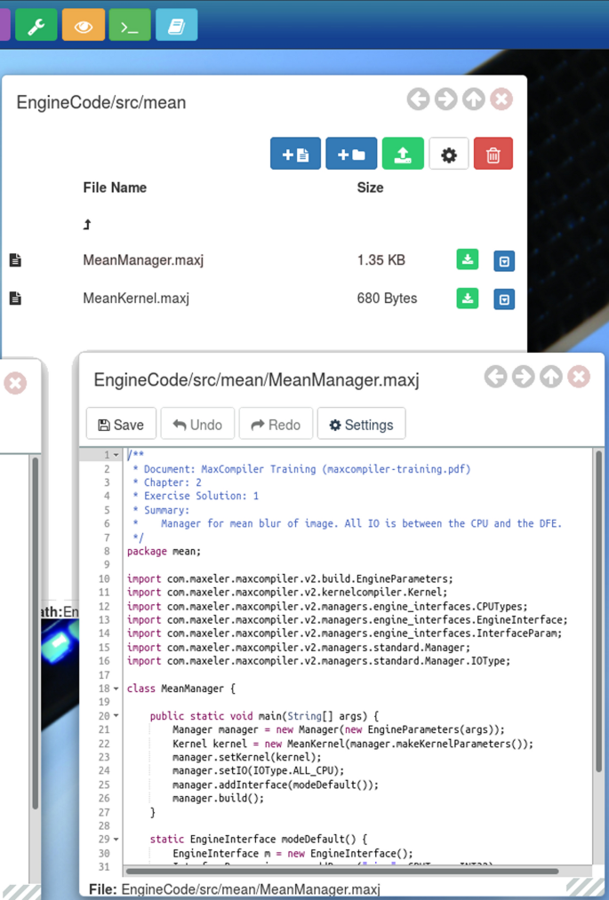Viewport: 609px width, 900px height.
Task: Click the editor horizontal scrollbar
Action: [x=341, y=872]
